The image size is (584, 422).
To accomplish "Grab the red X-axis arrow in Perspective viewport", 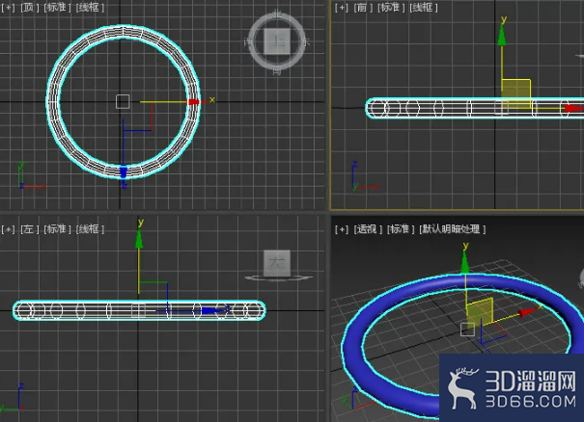I will point(527,312).
